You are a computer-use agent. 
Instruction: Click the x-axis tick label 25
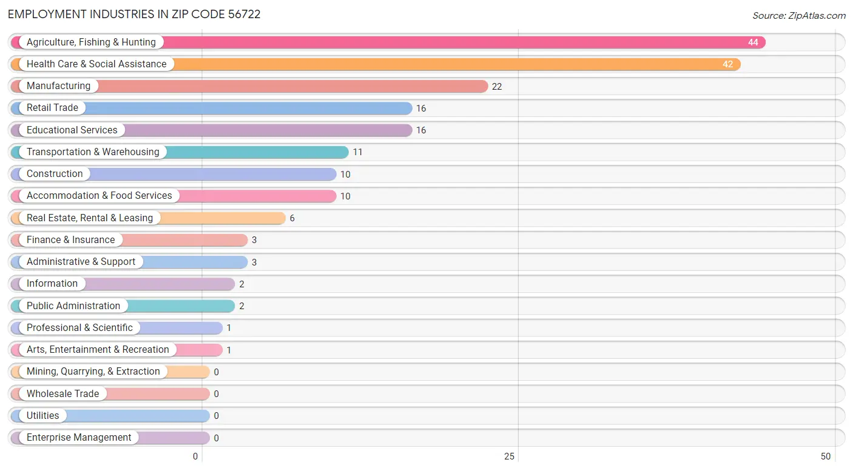click(x=510, y=456)
